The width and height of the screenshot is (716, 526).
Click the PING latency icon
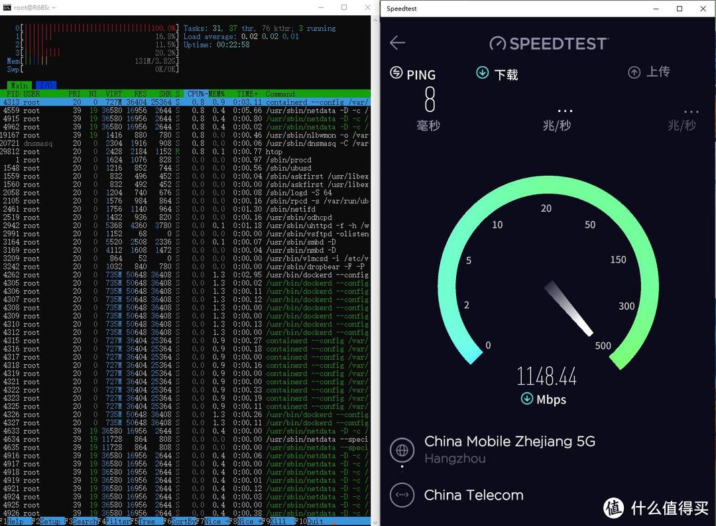point(396,73)
